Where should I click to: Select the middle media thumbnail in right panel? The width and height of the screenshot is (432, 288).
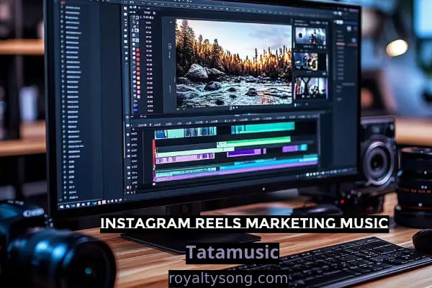pyautogui.click(x=307, y=62)
